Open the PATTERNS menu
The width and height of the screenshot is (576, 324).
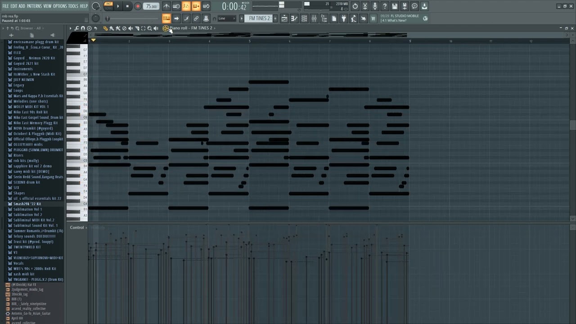click(x=34, y=6)
